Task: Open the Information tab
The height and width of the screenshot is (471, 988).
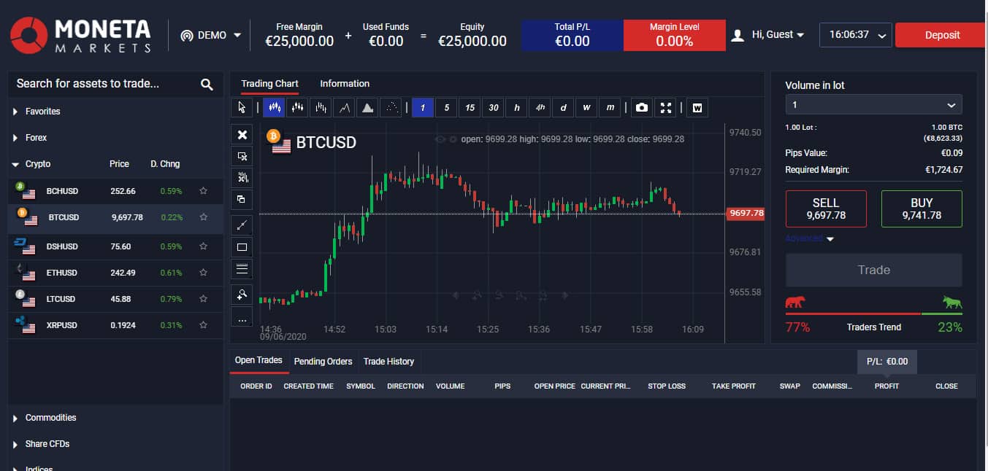Action: click(x=345, y=84)
